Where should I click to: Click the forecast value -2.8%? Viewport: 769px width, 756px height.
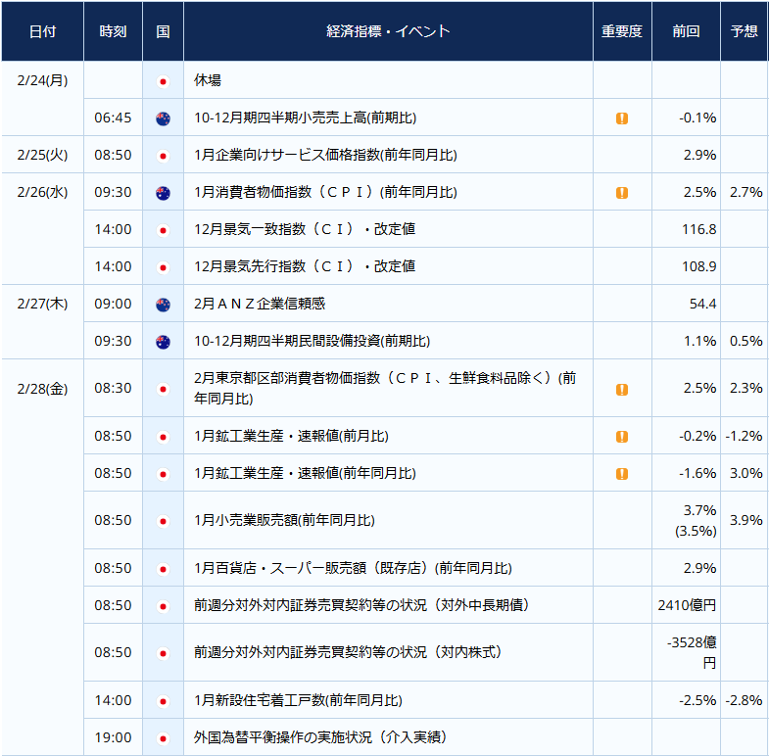(x=744, y=700)
